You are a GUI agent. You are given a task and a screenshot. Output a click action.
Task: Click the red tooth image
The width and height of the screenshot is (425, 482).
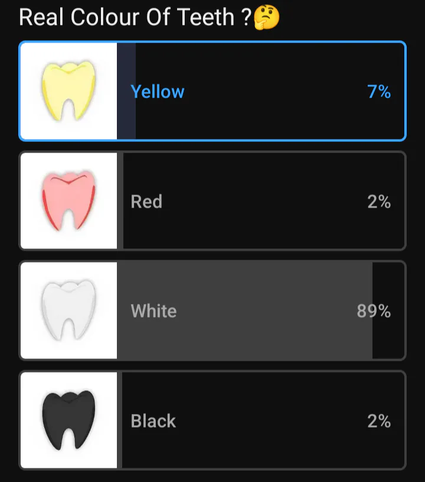(x=68, y=200)
